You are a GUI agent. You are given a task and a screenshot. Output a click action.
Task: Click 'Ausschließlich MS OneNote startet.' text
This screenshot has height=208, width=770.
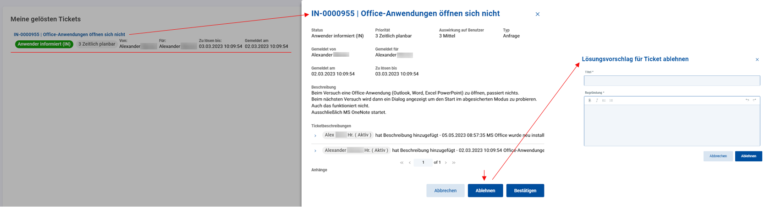click(349, 112)
